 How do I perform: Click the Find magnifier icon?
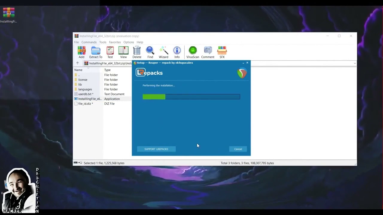pyautogui.click(x=150, y=50)
